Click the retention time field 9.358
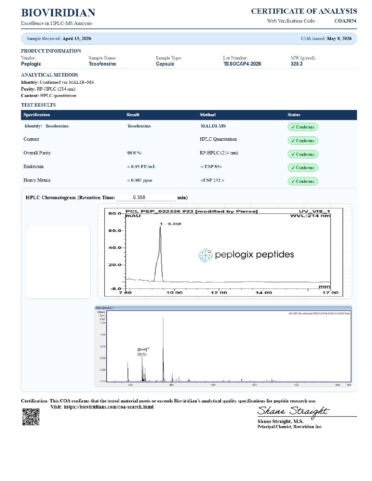 click(x=146, y=197)
